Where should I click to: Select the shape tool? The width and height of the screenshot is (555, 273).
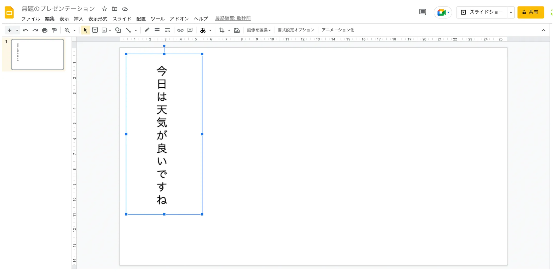click(118, 30)
